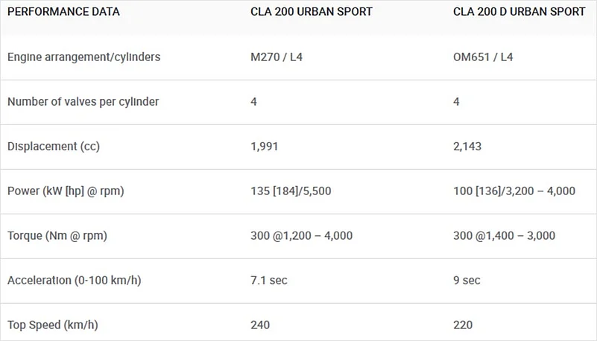This screenshot has height=341, width=597.
Task: Select the M270 / L4 engine cell
Action: (277, 57)
